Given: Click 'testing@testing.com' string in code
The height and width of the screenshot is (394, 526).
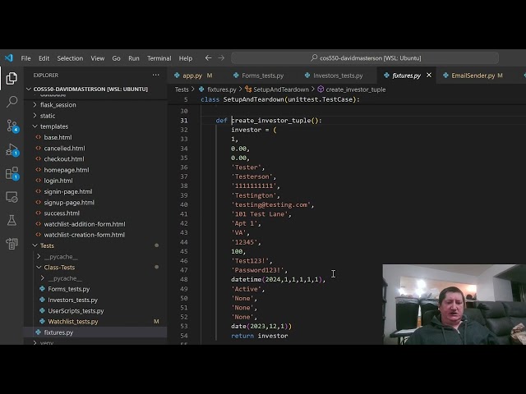Looking at the screenshot, I should 270,204.
